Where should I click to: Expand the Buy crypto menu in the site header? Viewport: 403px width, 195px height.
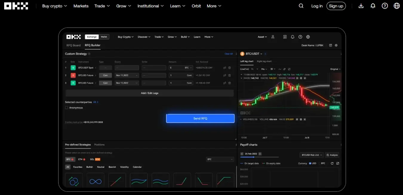pyautogui.click(x=55, y=6)
